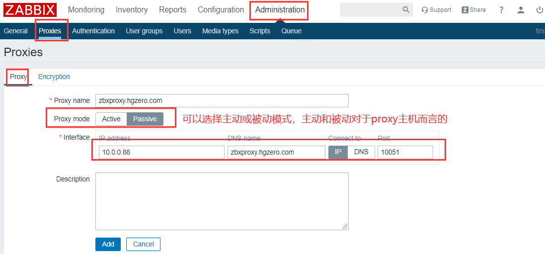
Task: Open the Reports menu
Action: pyautogui.click(x=173, y=10)
